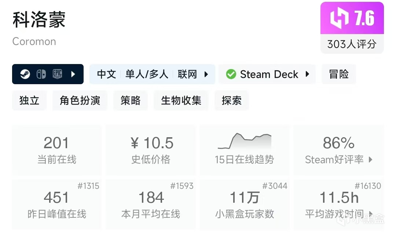Click the green Steam Deck verified checkmark

click(231, 74)
